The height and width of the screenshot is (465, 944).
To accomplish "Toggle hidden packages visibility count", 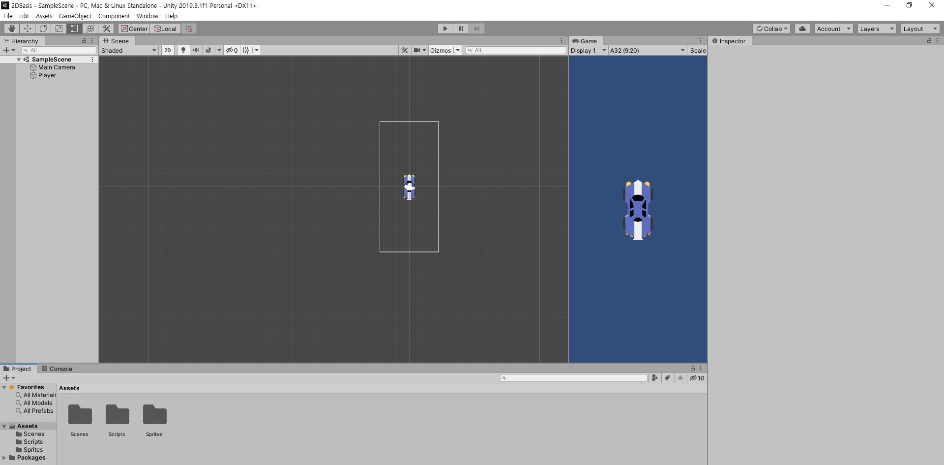I will (x=697, y=378).
